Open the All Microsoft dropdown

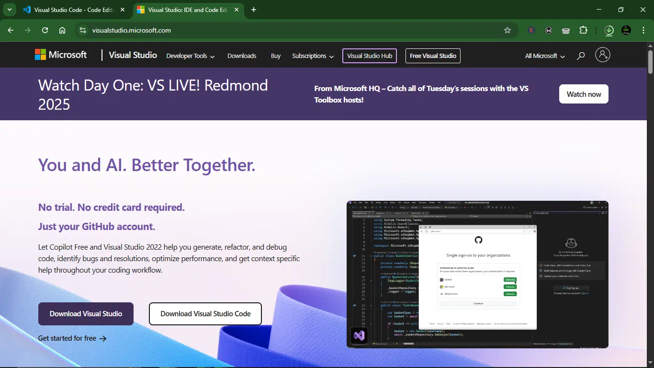(544, 56)
